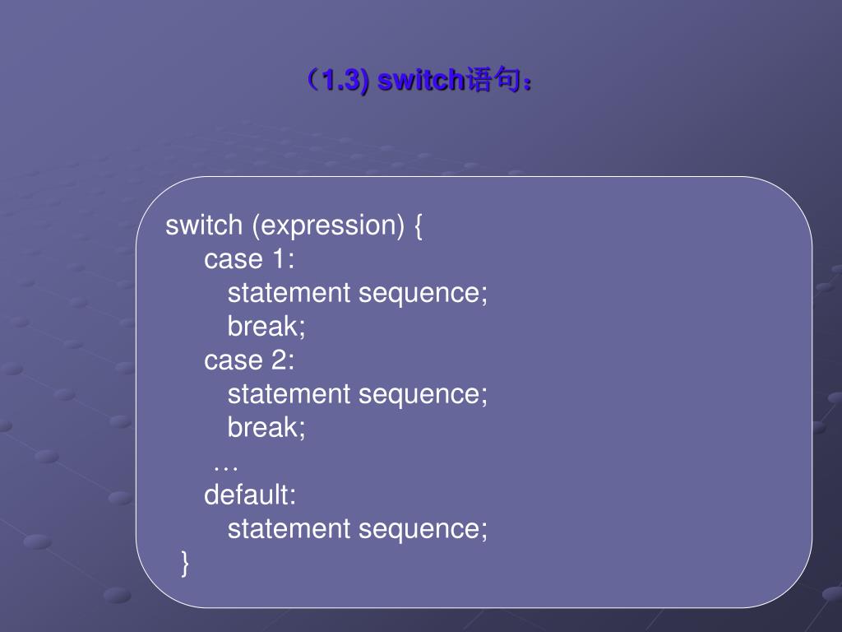
Task: Click the 'case 1:' line
Action: coord(249,259)
